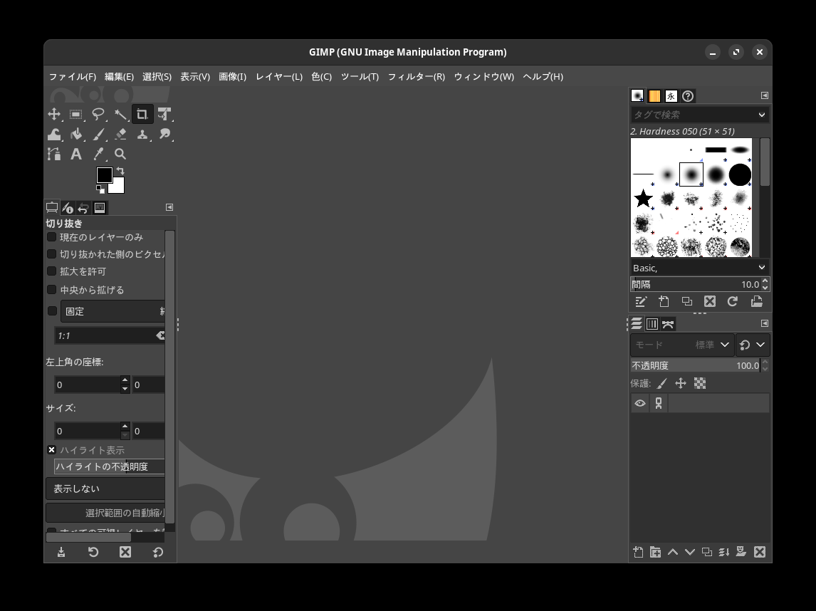Select the Rectangle Select tool
The height and width of the screenshot is (611, 816).
[x=76, y=115]
